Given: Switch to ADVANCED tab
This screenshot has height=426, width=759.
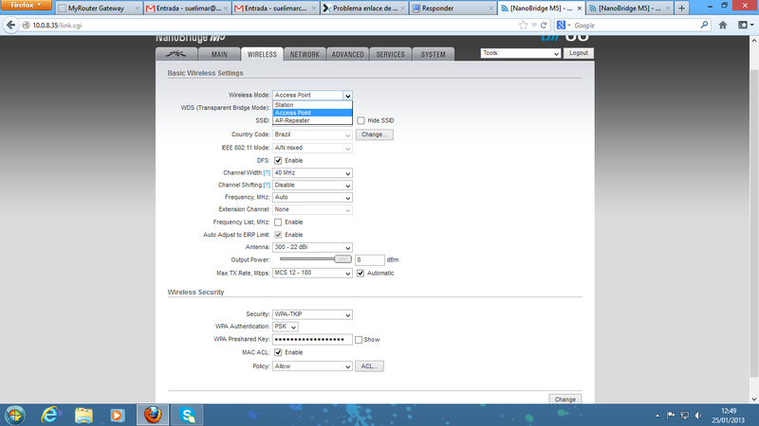Looking at the screenshot, I should [347, 55].
